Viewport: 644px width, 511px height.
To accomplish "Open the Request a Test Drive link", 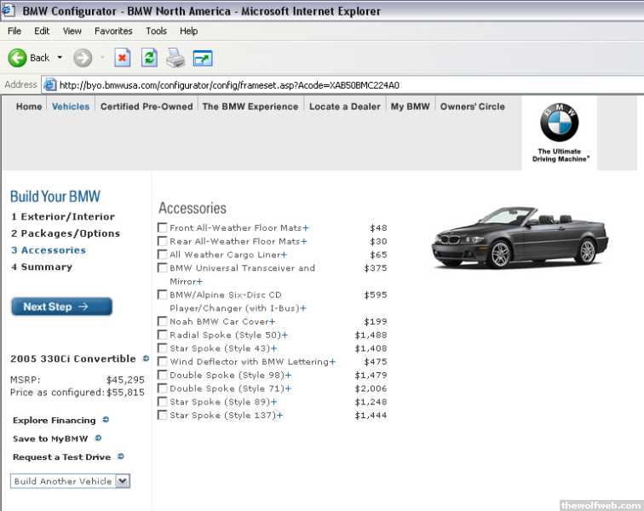I will (x=62, y=457).
